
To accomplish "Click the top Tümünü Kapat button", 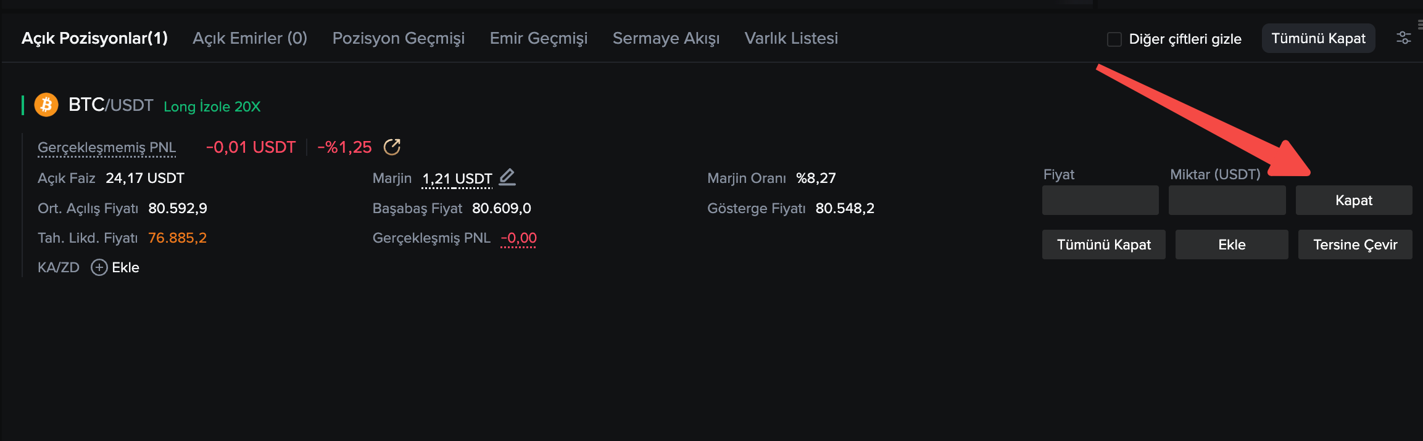I will tap(1319, 38).
